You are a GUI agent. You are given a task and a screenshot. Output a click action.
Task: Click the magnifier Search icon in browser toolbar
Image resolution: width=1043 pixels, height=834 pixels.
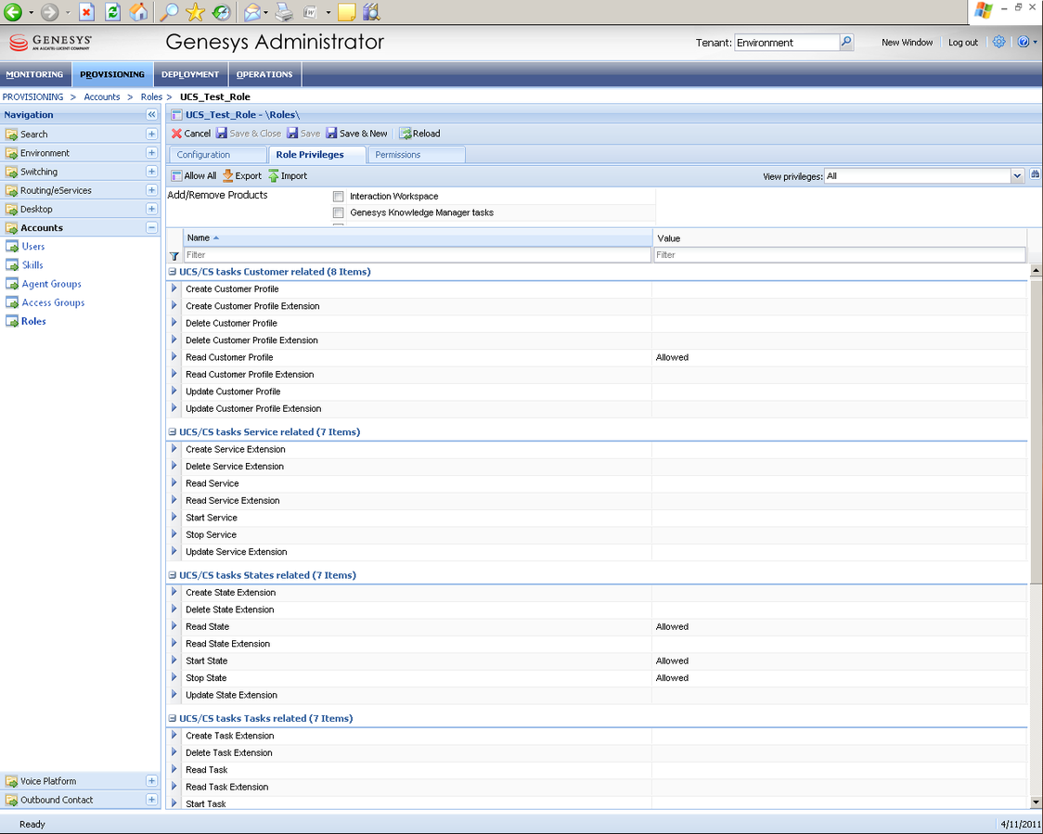coord(170,11)
